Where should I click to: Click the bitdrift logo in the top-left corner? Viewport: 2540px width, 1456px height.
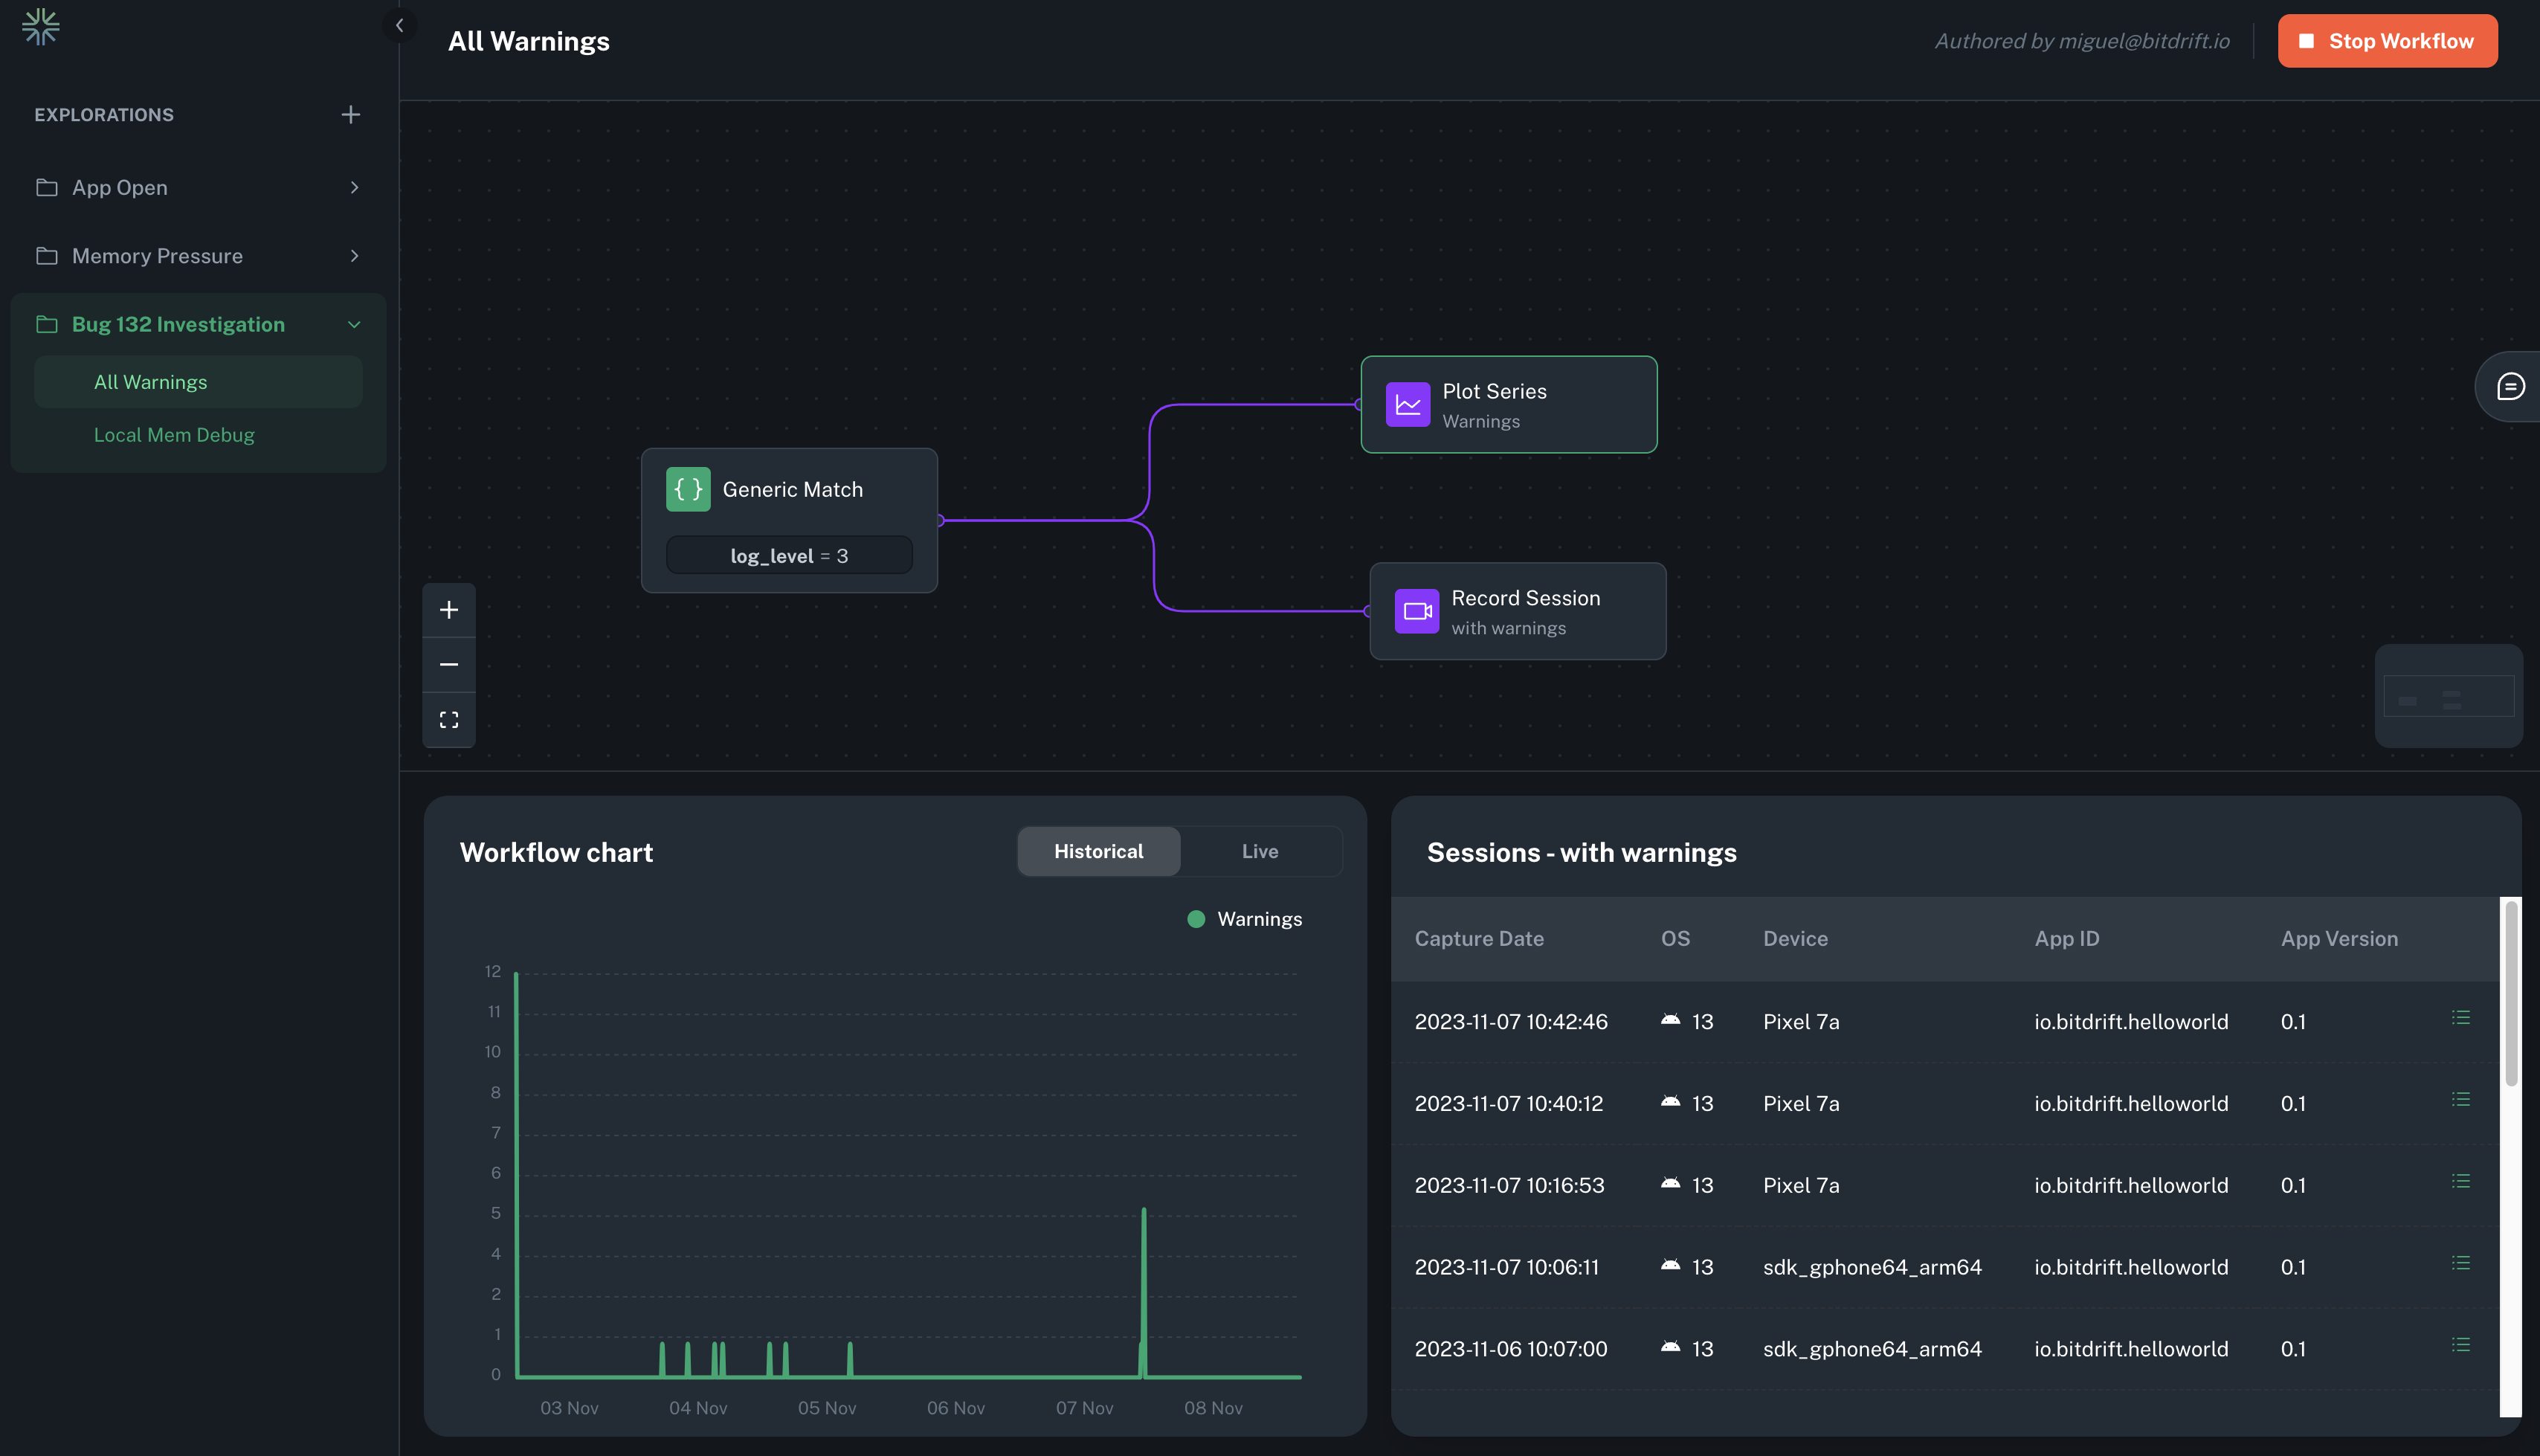point(41,26)
